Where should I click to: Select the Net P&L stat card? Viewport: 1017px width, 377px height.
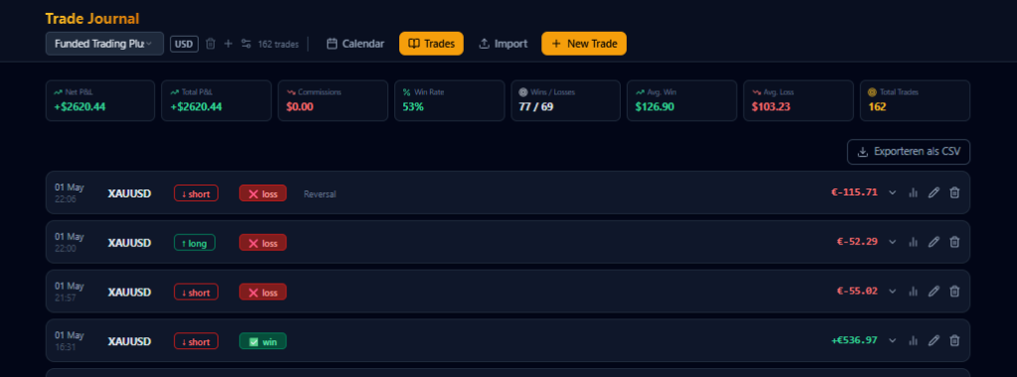[x=100, y=100]
